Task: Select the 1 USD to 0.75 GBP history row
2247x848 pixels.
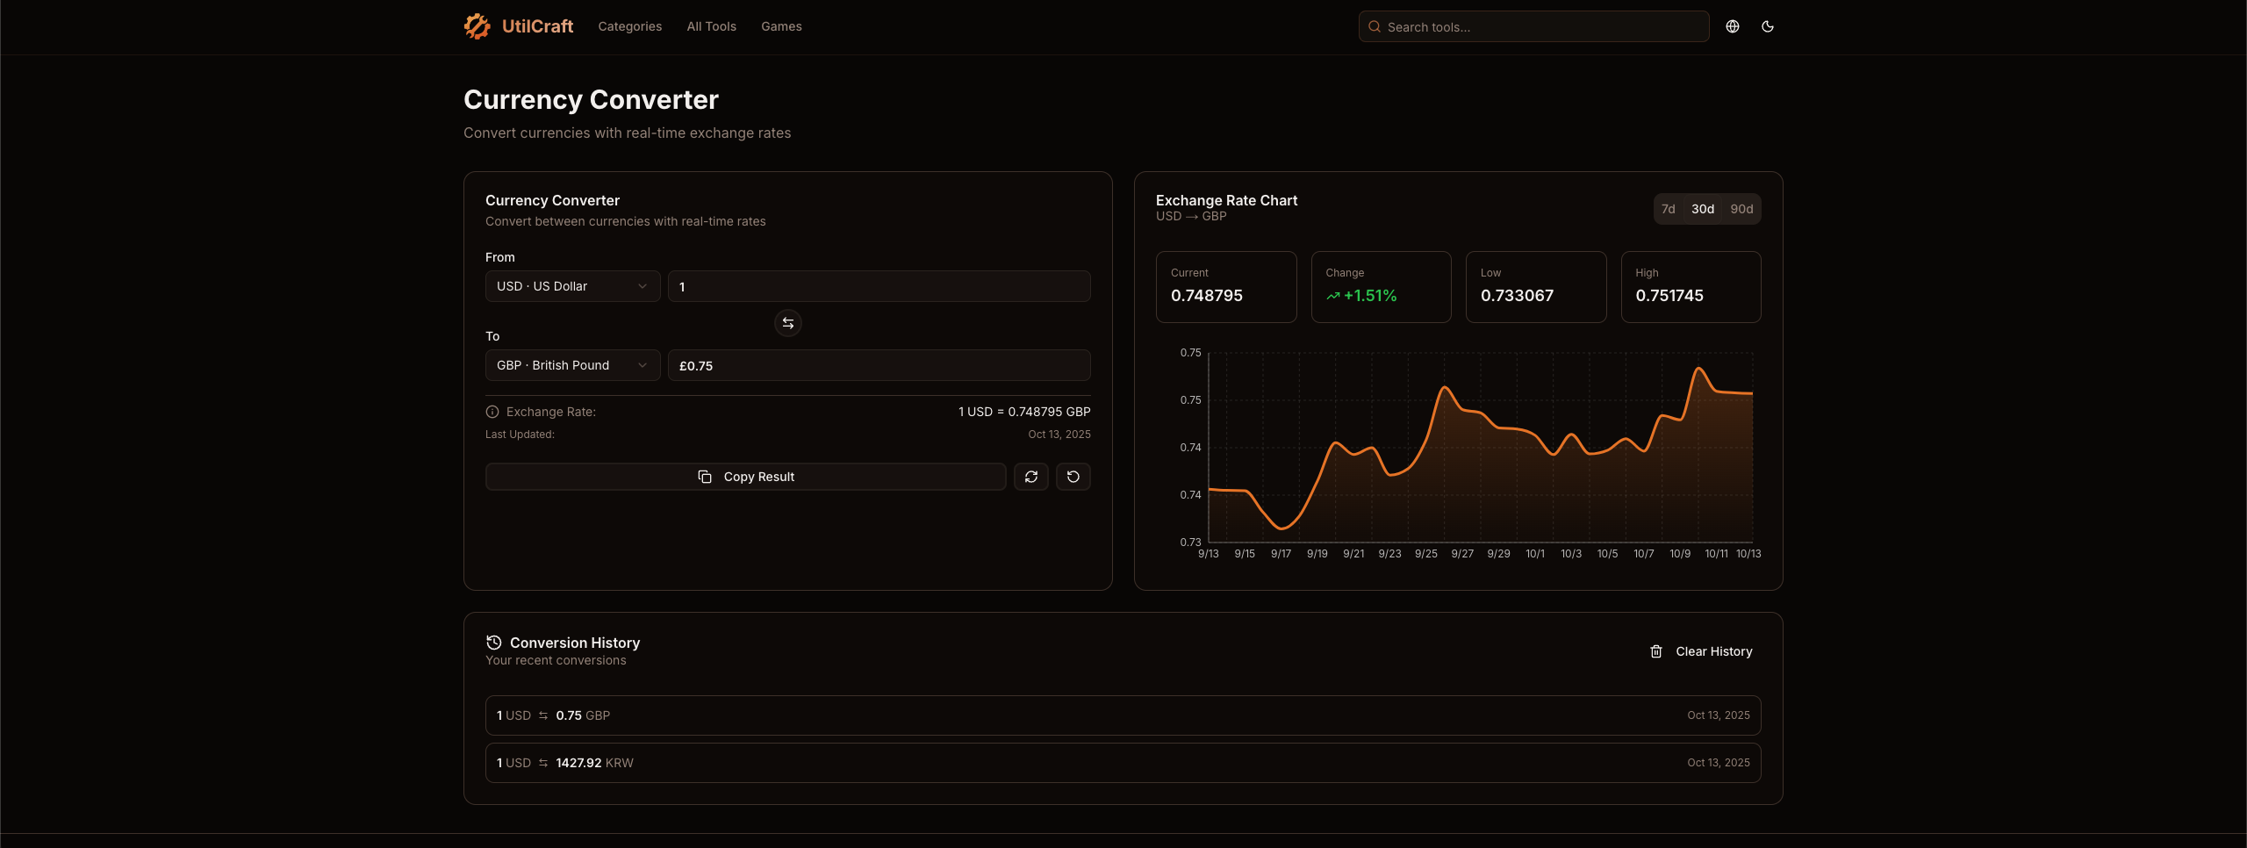Action: click(1123, 715)
